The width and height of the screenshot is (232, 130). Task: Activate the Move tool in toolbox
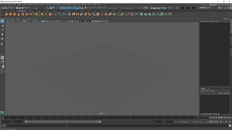click(2, 34)
